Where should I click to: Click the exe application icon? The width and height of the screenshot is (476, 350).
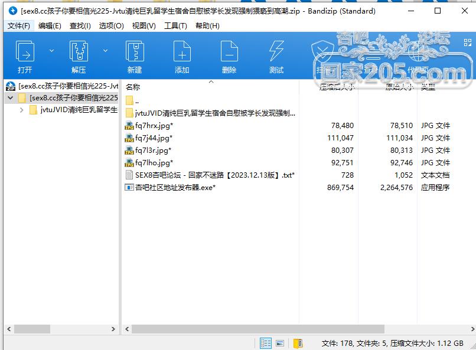pyautogui.click(x=129, y=188)
